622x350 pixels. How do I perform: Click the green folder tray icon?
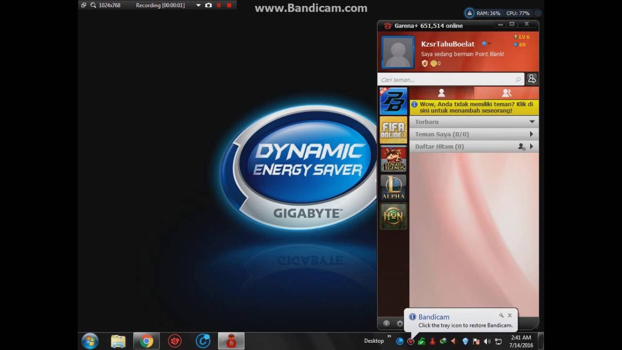(421, 341)
